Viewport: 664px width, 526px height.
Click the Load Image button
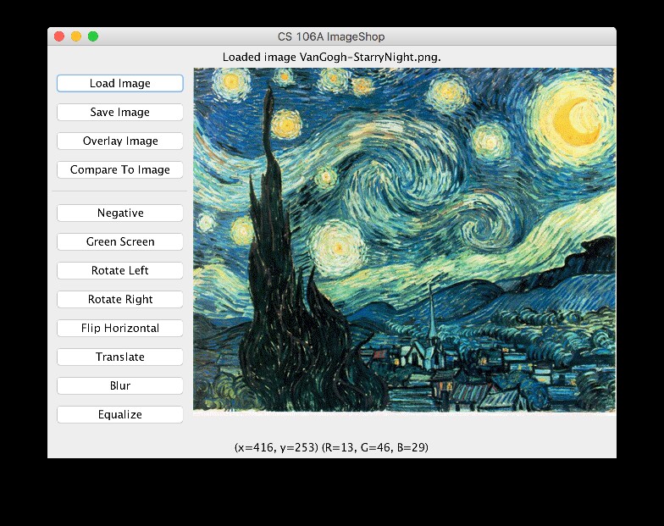coord(120,83)
